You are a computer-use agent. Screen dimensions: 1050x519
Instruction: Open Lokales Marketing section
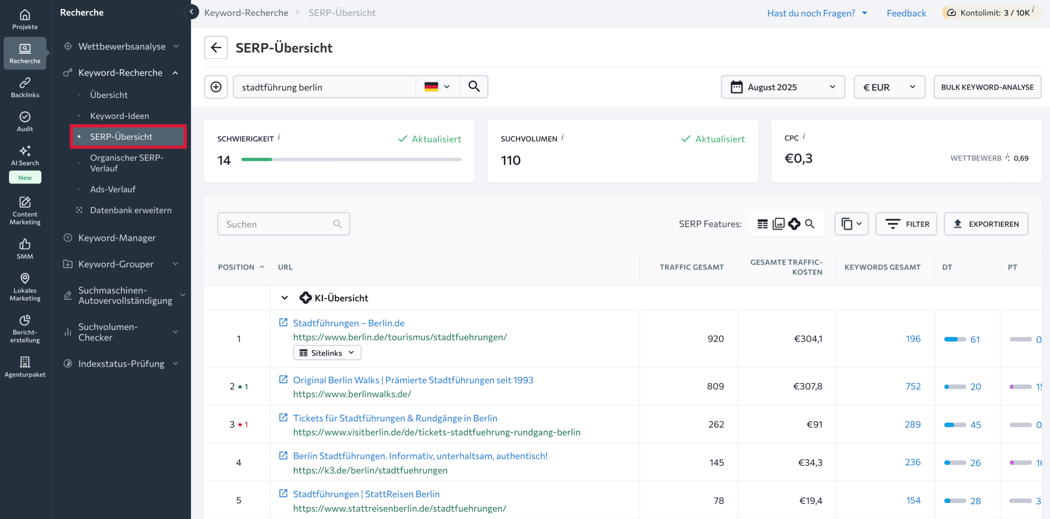click(x=25, y=287)
